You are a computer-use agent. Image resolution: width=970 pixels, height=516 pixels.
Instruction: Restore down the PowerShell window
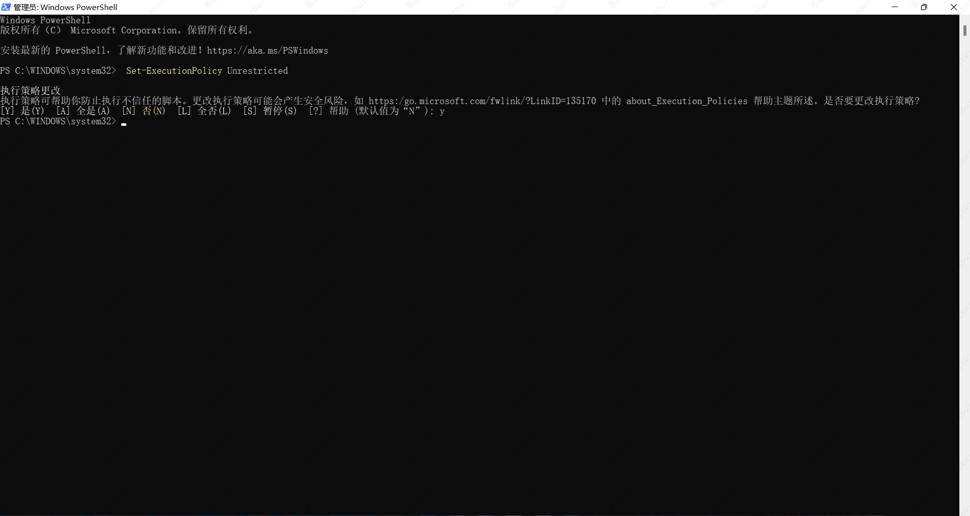coord(924,7)
